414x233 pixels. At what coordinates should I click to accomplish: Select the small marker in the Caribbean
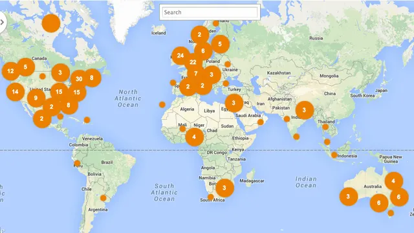click(x=87, y=120)
